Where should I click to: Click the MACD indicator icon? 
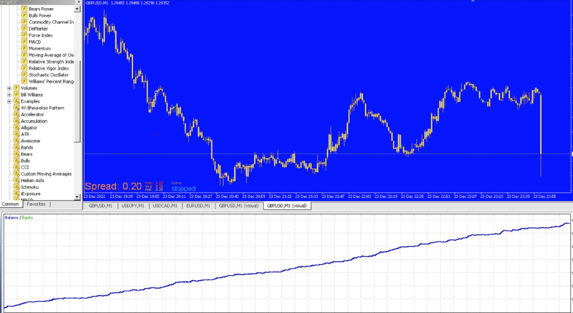point(24,42)
